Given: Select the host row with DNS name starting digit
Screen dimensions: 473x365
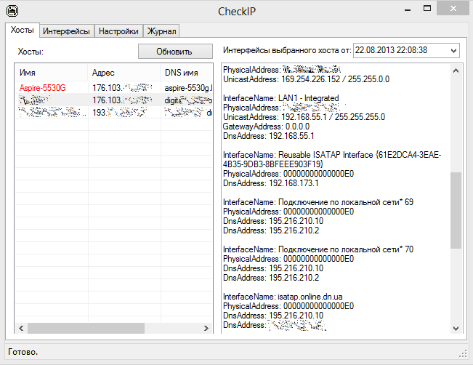Looking at the screenshot, I should [114, 100].
